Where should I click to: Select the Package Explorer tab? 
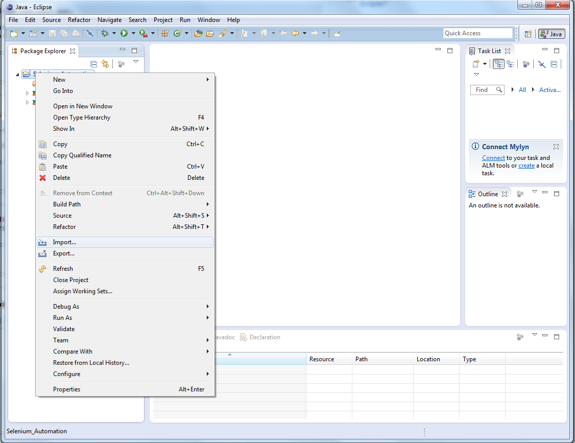[x=43, y=51]
